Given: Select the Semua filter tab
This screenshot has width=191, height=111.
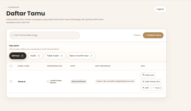Looking at the screenshot, I should point(18,56).
